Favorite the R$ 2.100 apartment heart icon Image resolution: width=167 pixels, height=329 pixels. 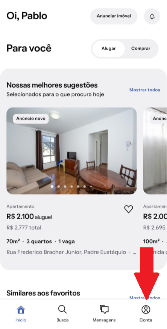(129, 209)
